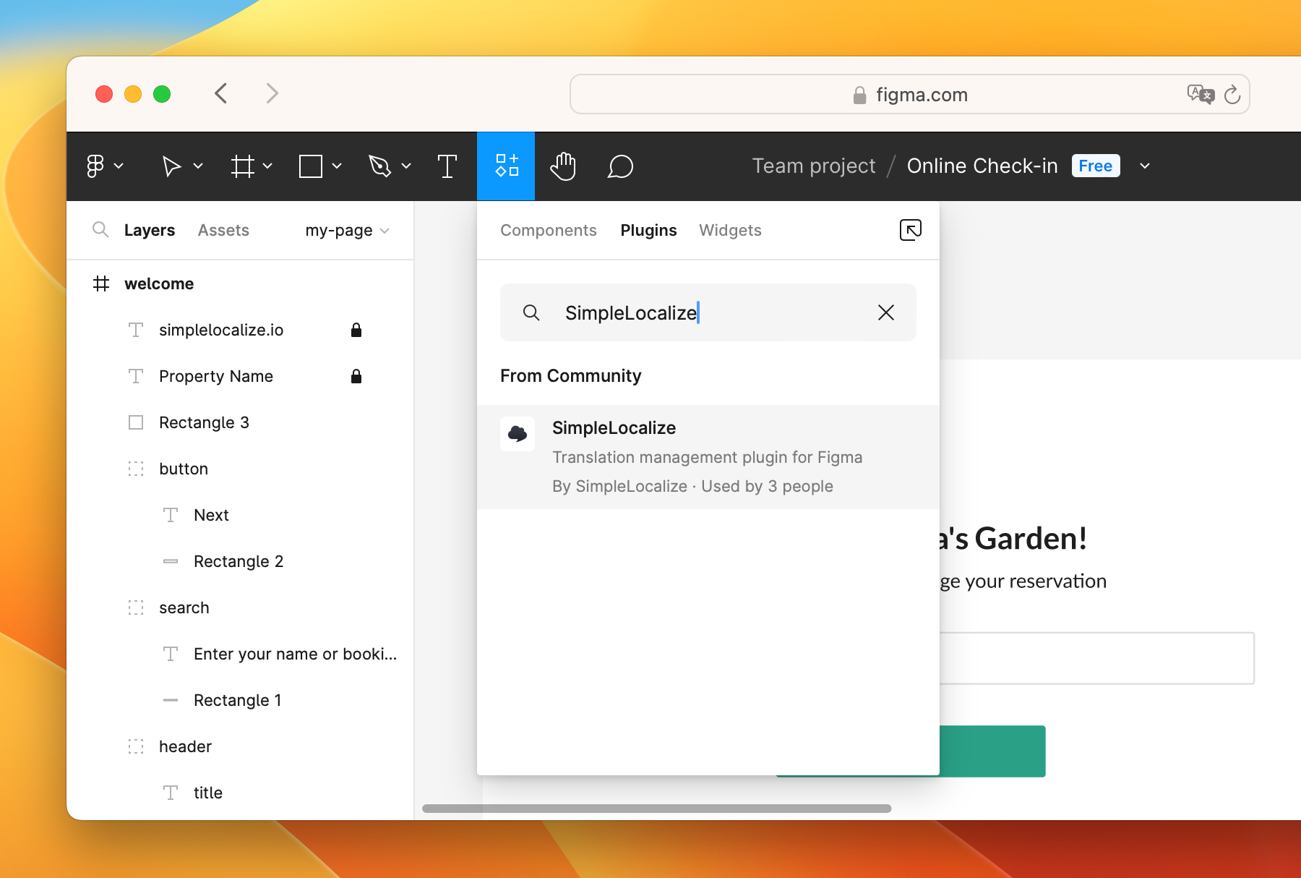Switch to the Layers tab
The width and height of the screenshot is (1301, 878).
click(150, 230)
